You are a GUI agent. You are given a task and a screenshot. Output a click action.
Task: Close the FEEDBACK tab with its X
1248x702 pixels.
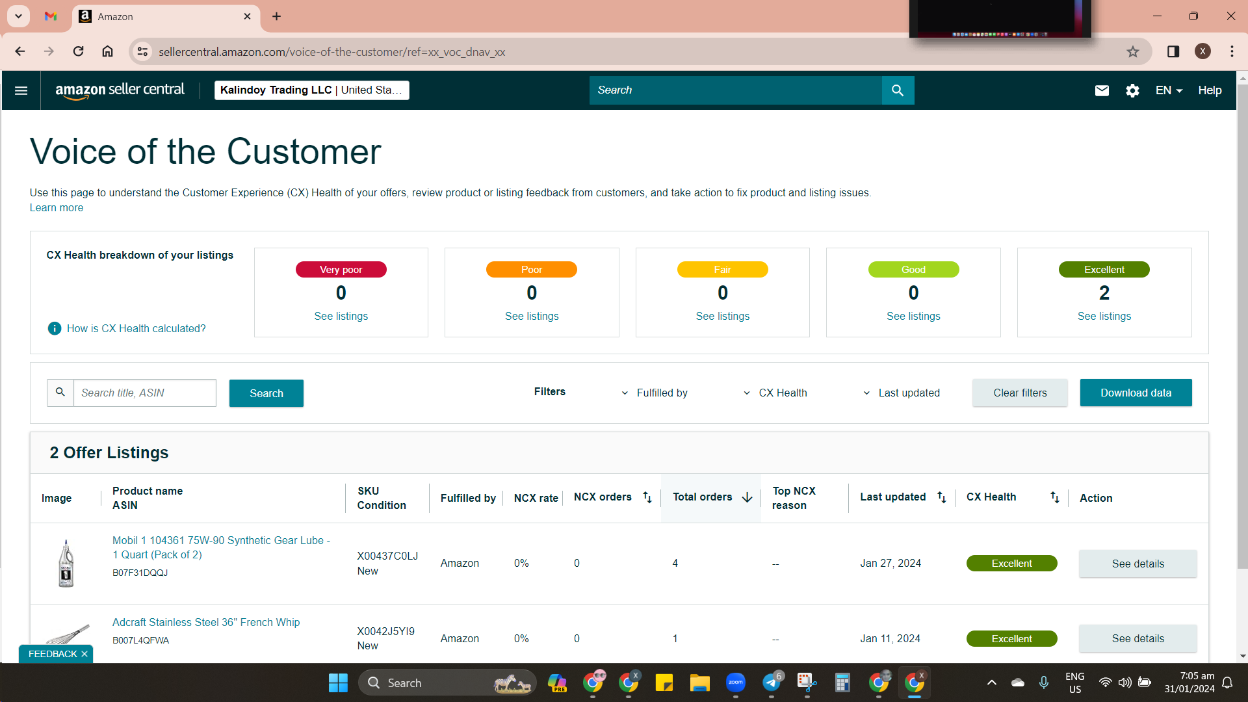pyautogui.click(x=84, y=654)
